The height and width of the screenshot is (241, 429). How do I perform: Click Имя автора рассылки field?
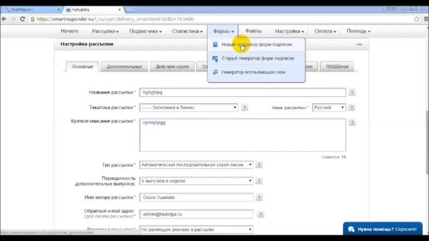196,197
